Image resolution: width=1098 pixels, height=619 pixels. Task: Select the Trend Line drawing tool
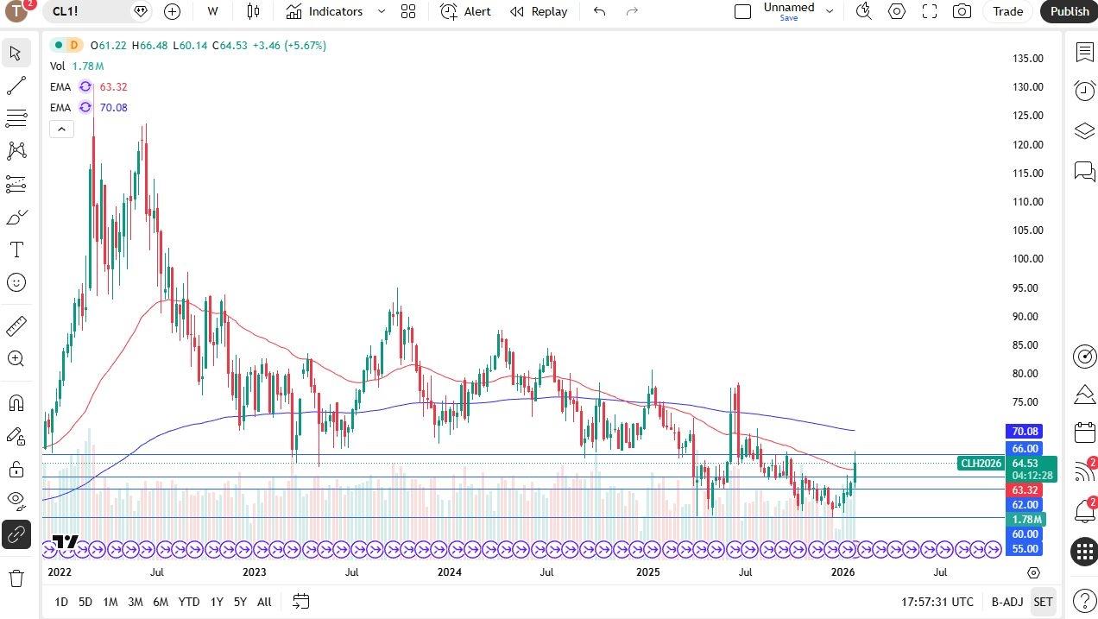[16, 85]
